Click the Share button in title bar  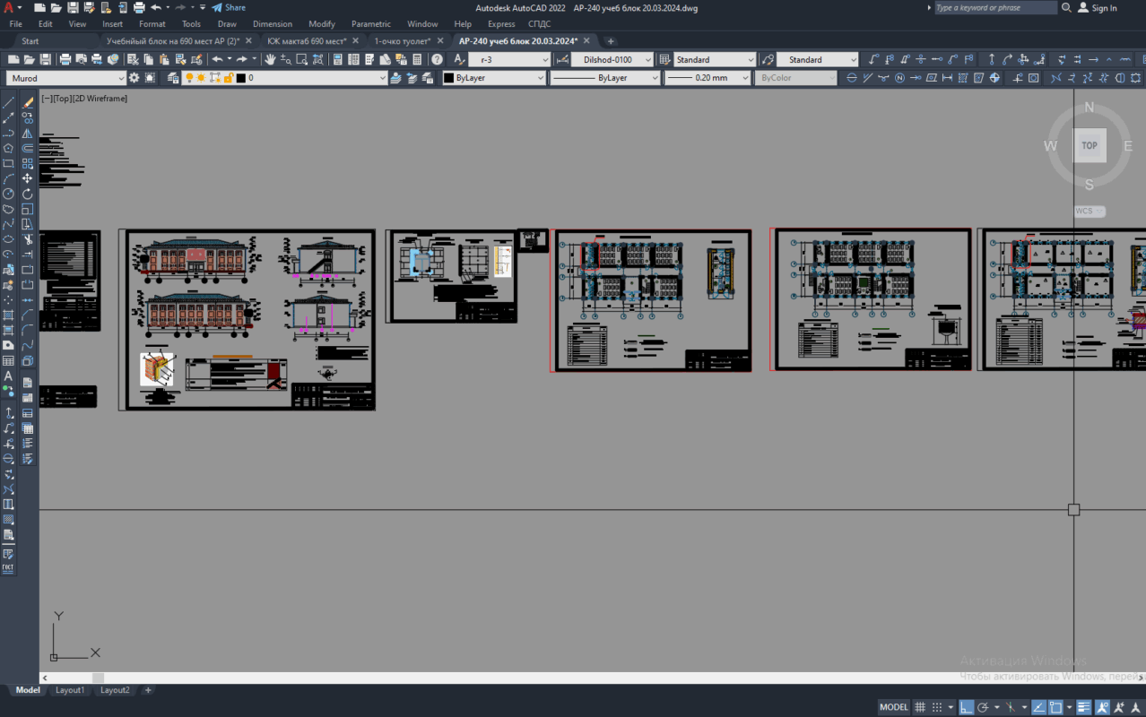click(x=229, y=7)
